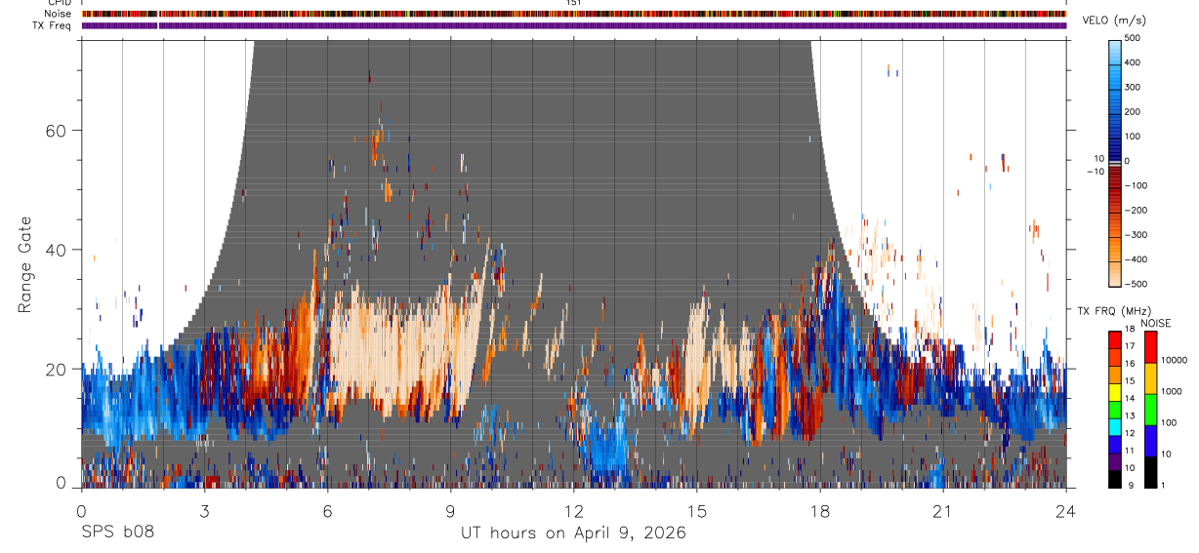Click the 12 label on TX FRQ scale

pos(1131,433)
